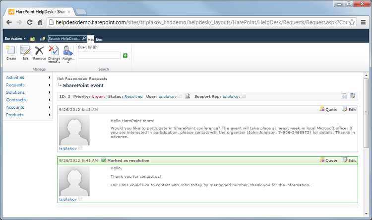Click the browser address bar URL
The height and width of the screenshot is (220, 372).
point(201,22)
